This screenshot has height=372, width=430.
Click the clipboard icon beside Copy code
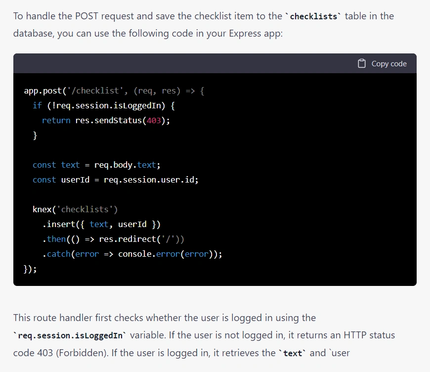click(x=362, y=63)
